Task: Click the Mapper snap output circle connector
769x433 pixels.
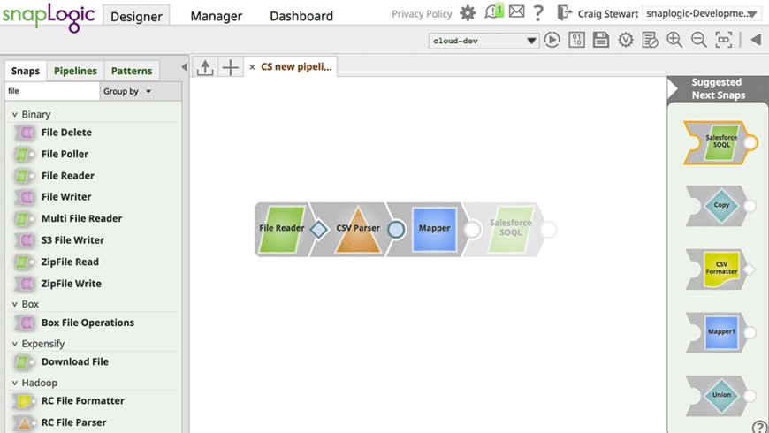Action: tap(472, 230)
